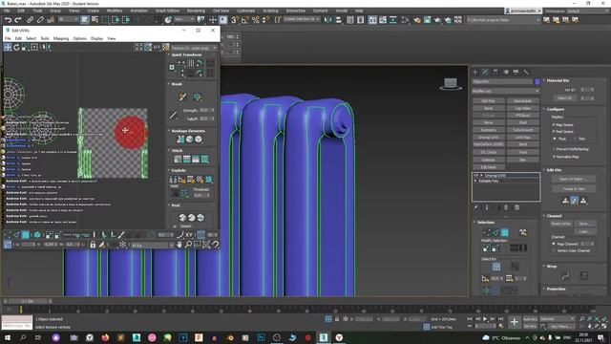Select Polygon mode in Selection rollout
The image size is (611, 344).
pyautogui.click(x=505, y=232)
